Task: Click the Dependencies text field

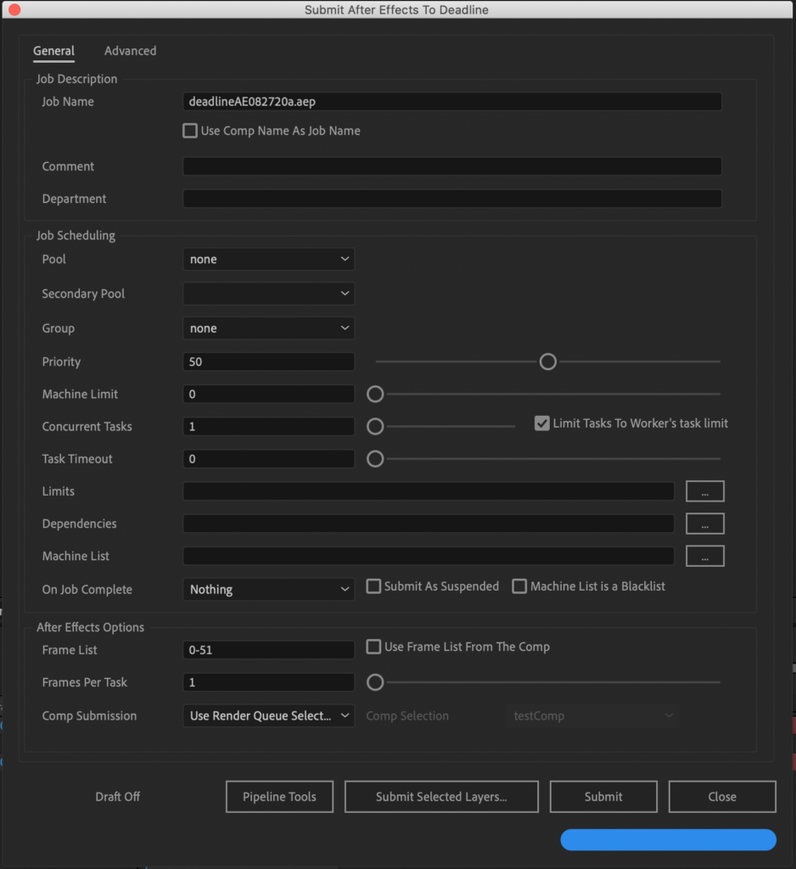Action: click(x=429, y=524)
